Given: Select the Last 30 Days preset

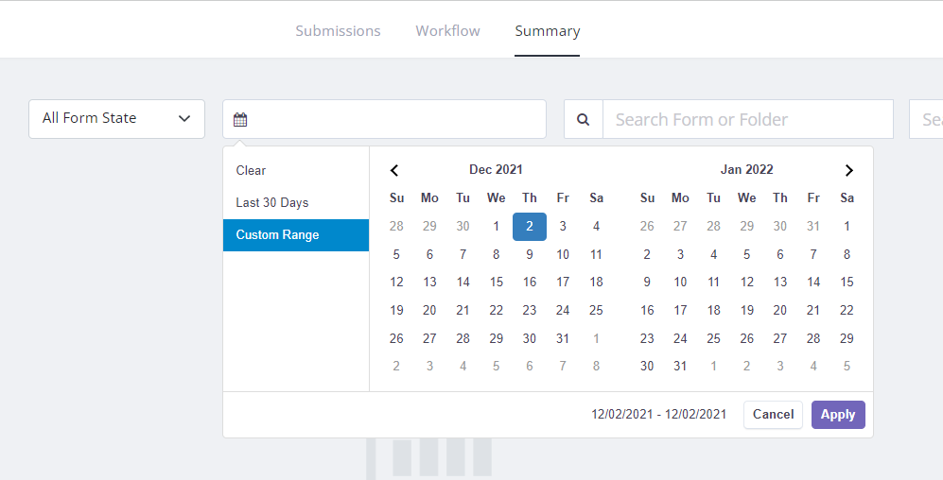Looking at the screenshot, I should click(272, 203).
